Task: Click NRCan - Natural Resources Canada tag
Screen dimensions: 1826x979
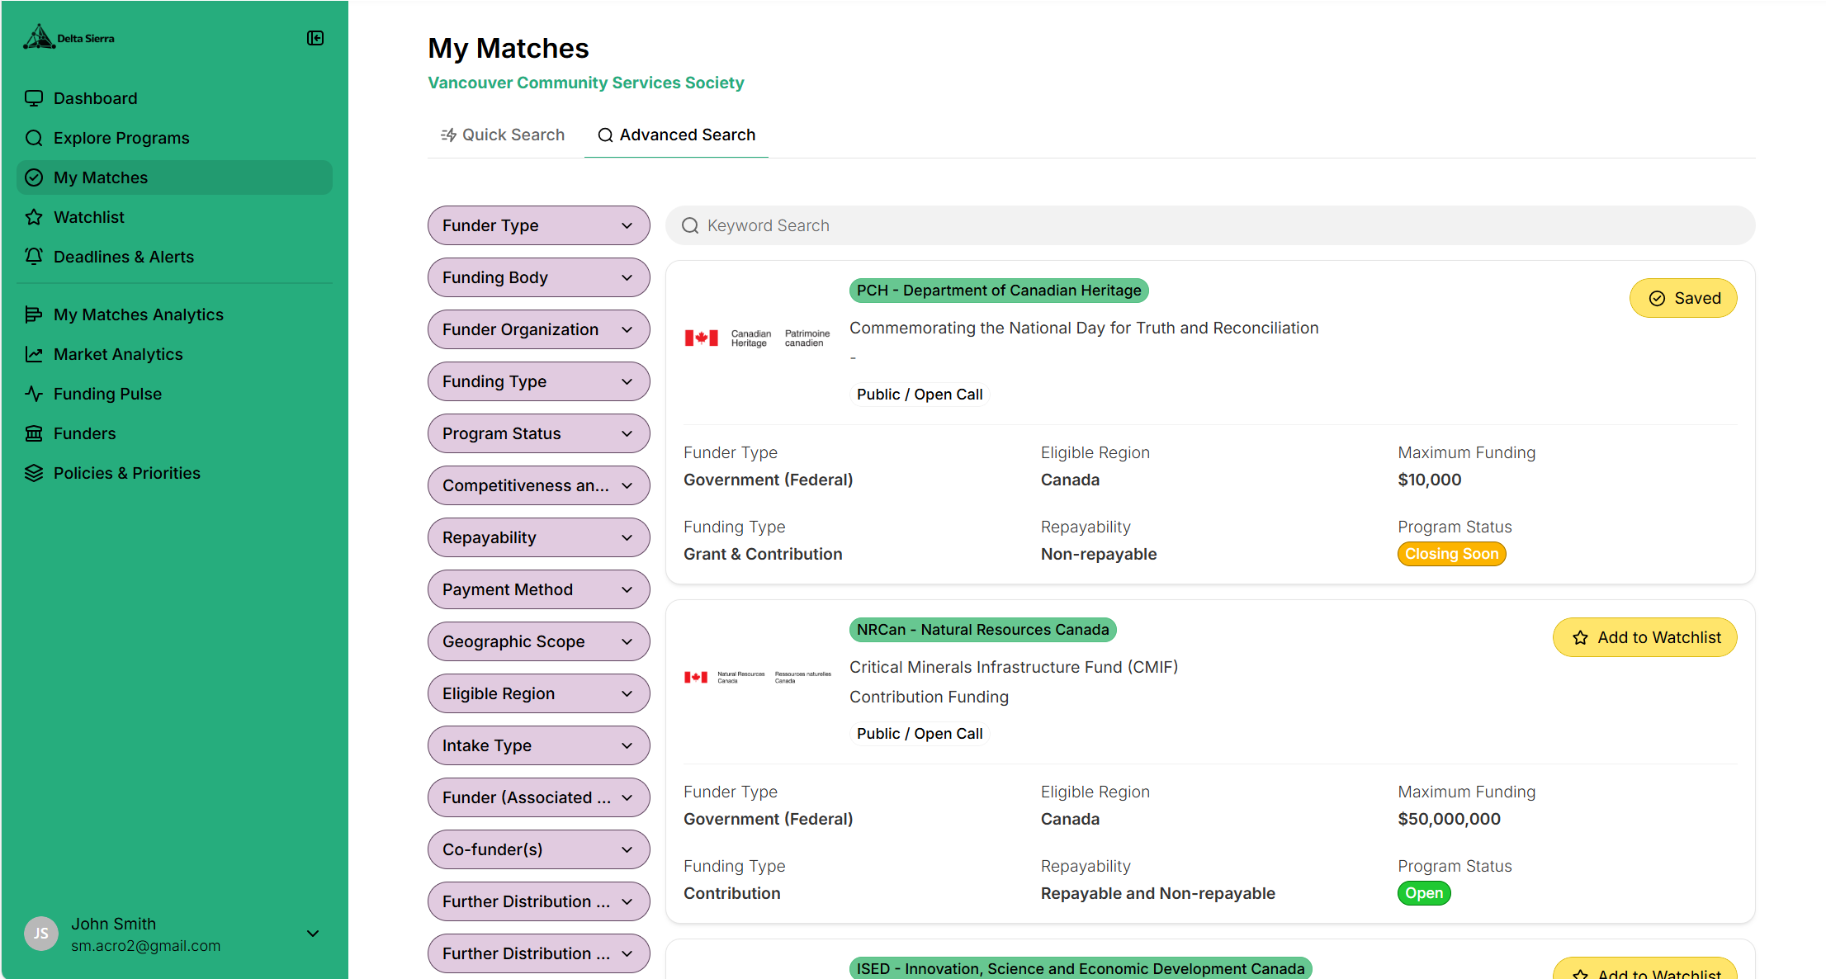Action: 982,630
